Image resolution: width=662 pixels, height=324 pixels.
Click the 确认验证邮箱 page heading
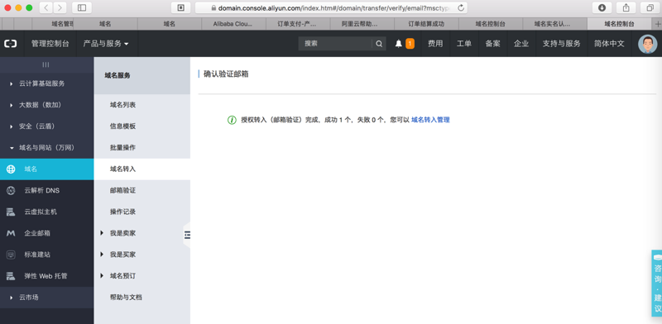tap(226, 74)
